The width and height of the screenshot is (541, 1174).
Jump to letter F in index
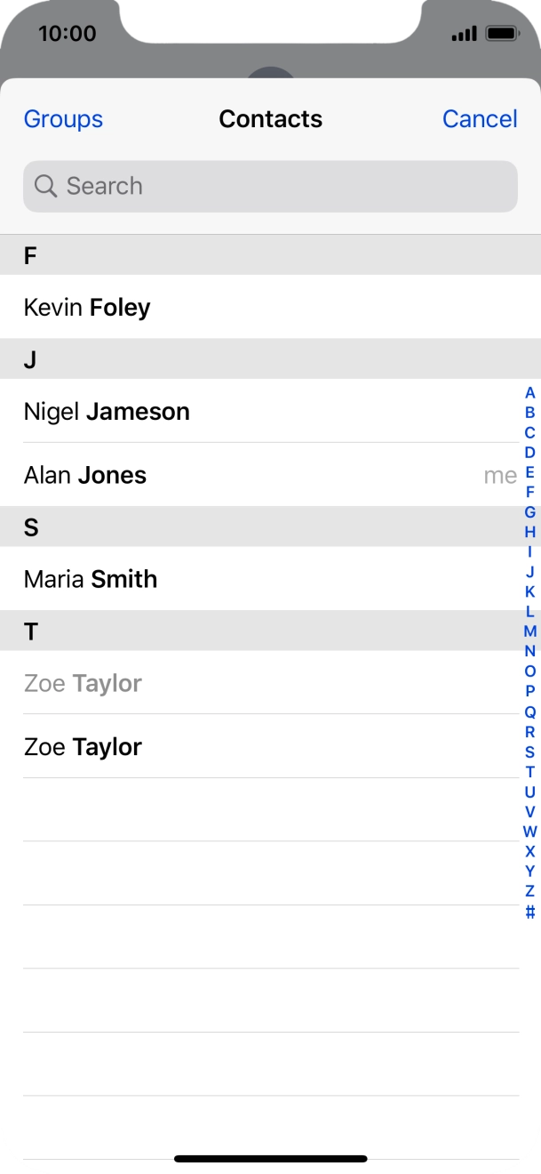(x=530, y=492)
